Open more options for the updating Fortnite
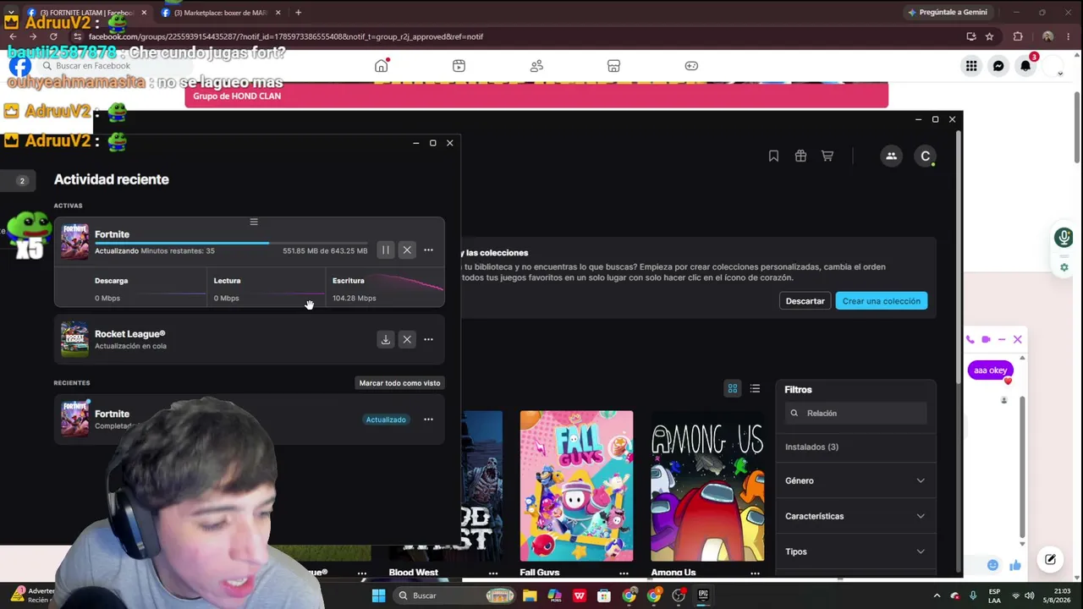1083x609 pixels. pyautogui.click(x=428, y=250)
